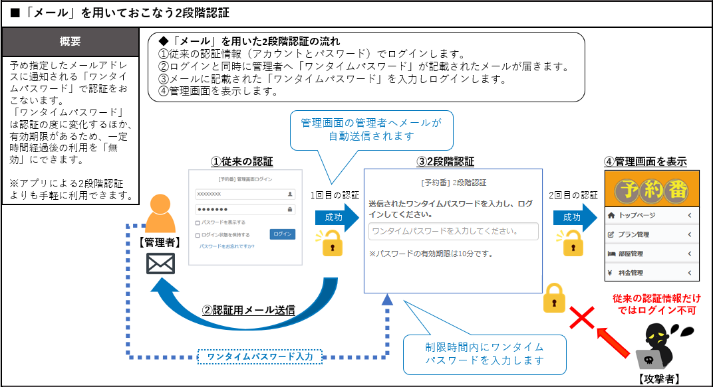Click the home icon beside トップページ
The image size is (713, 387).
point(612,216)
